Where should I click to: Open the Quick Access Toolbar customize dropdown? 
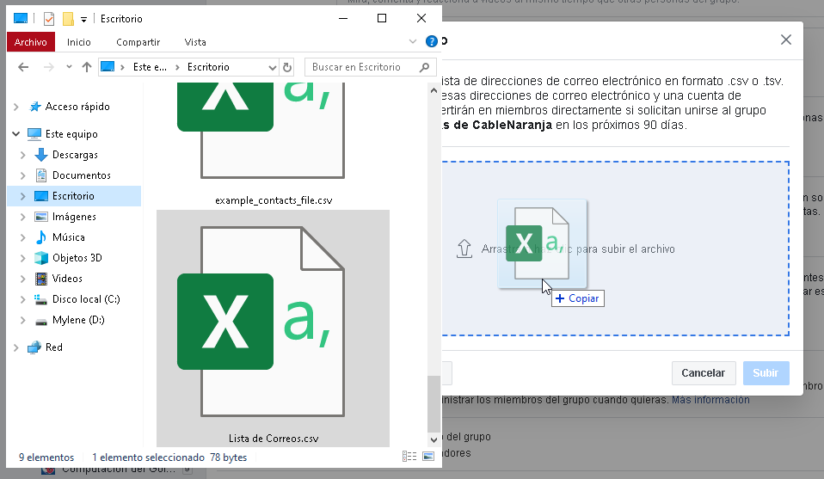pyautogui.click(x=83, y=20)
